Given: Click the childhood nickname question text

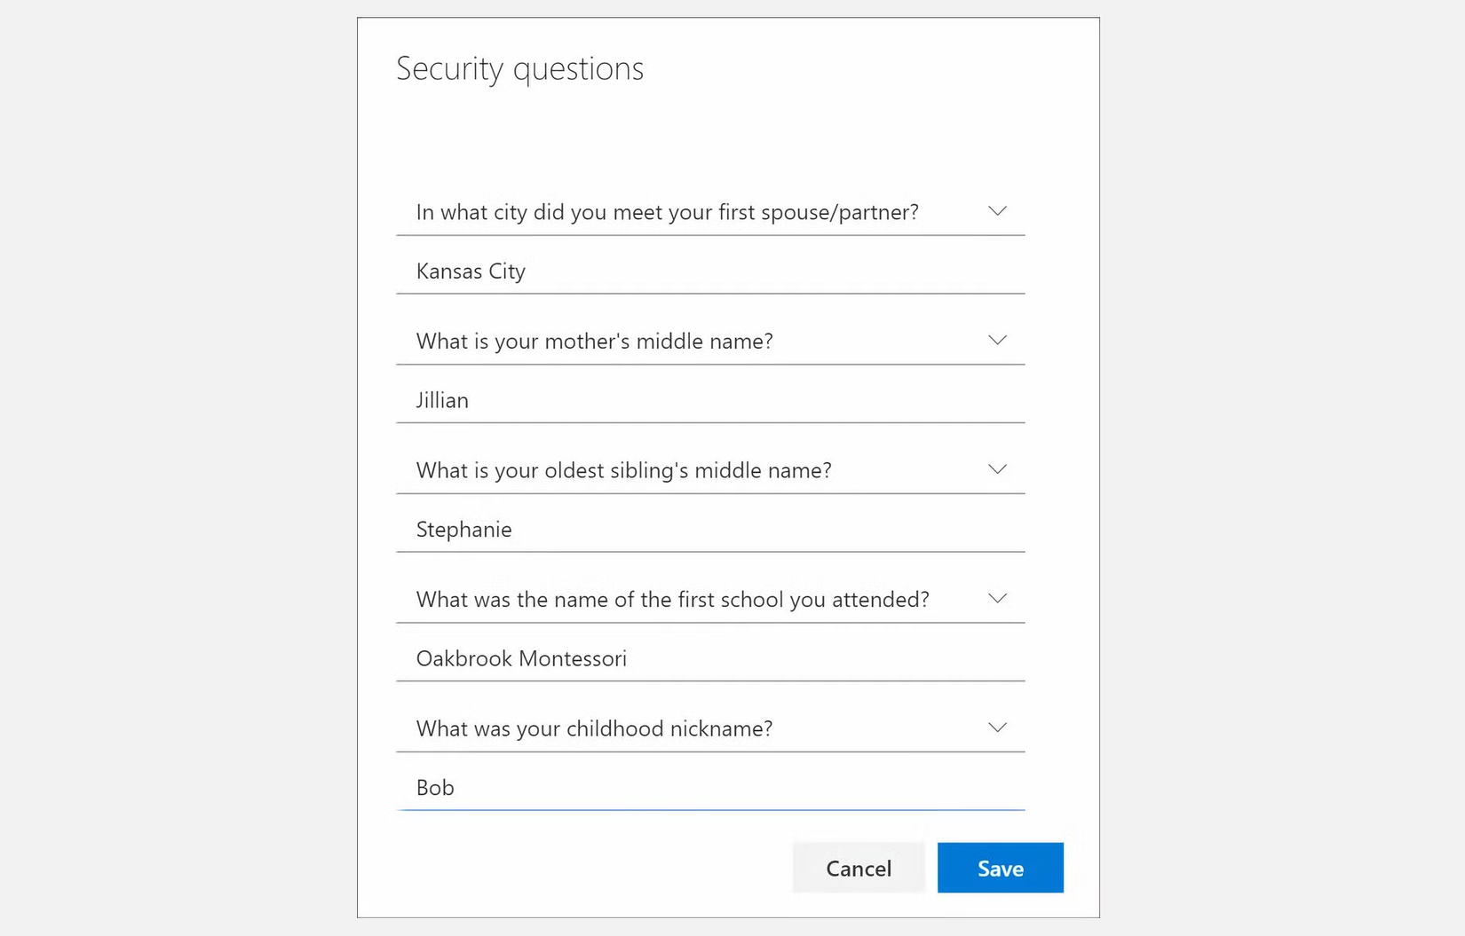Looking at the screenshot, I should point(594,728).
